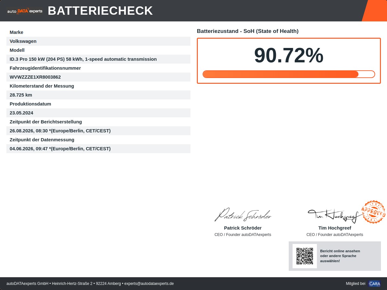Click Tim Hochgreef's signature
The image size is (387, 290).
click(x=335, y=216)
